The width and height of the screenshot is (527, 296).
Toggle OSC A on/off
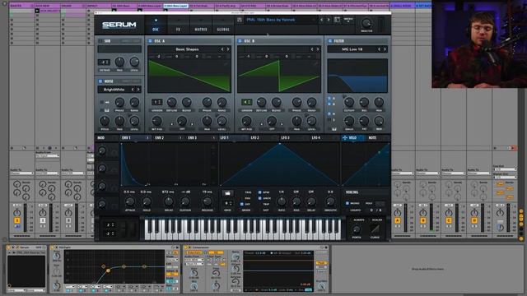[150, 41]
